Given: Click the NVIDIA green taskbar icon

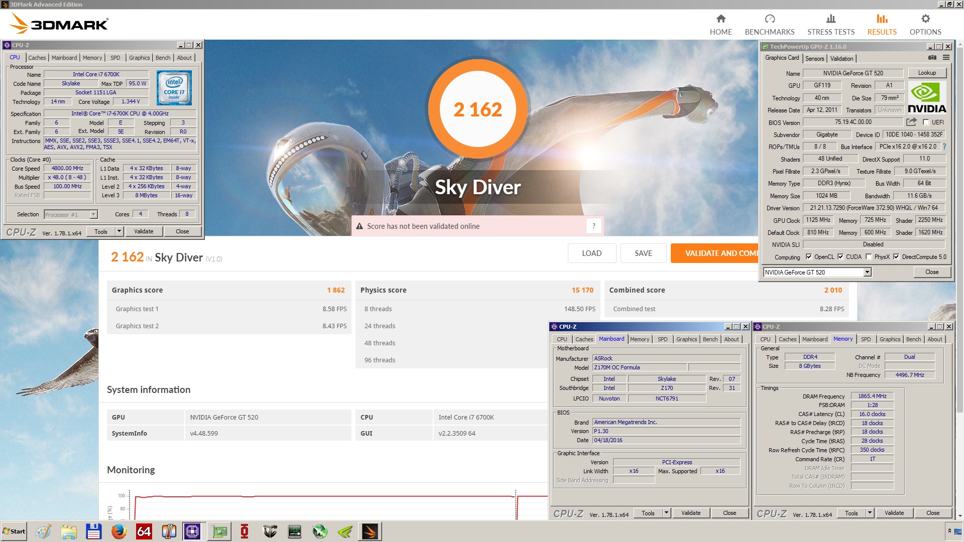Looking at the screenshot, I should (x=345, y=531).
